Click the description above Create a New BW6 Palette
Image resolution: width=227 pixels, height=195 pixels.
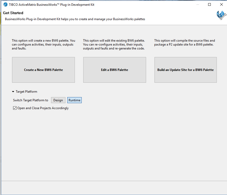[43, 44]
